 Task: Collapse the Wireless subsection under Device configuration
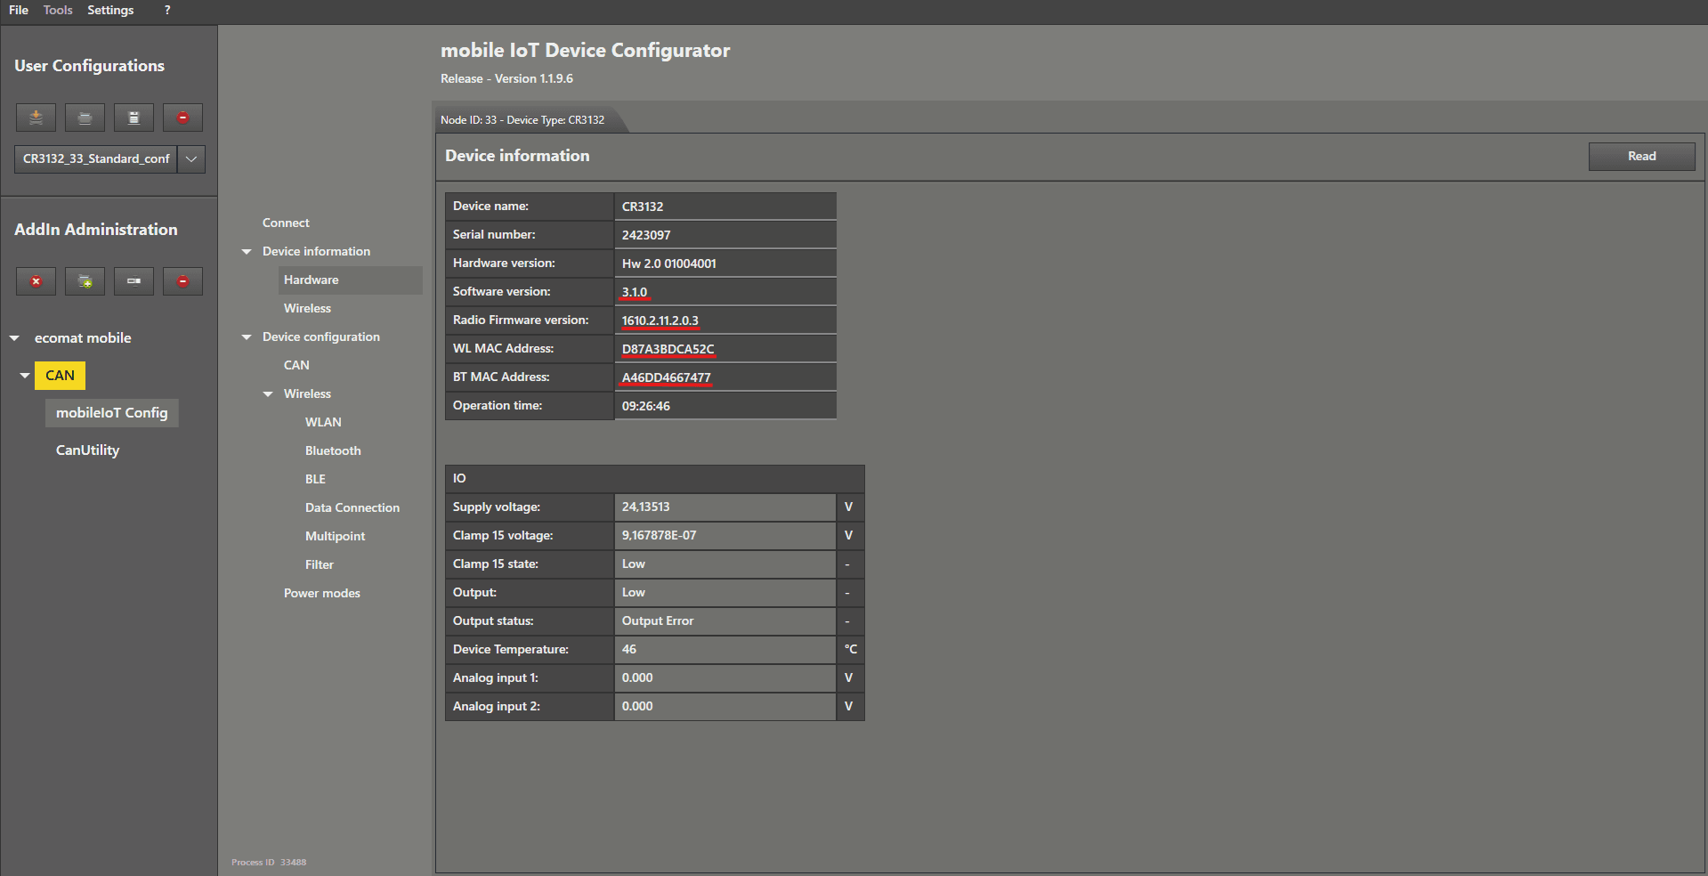coord(268,394)
